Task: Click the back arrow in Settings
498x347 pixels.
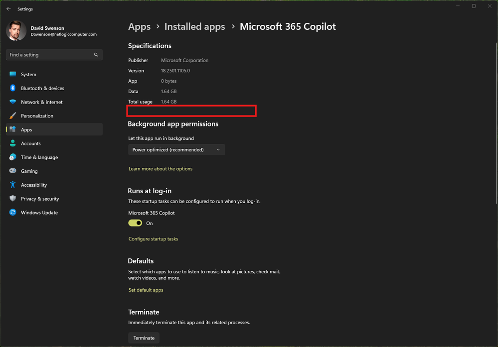Action: click(x=8, y=9)
